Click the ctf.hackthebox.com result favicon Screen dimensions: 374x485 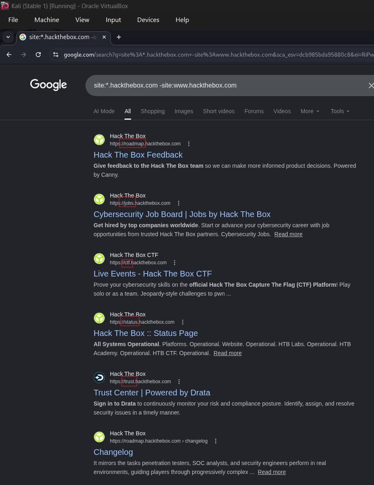99,259
